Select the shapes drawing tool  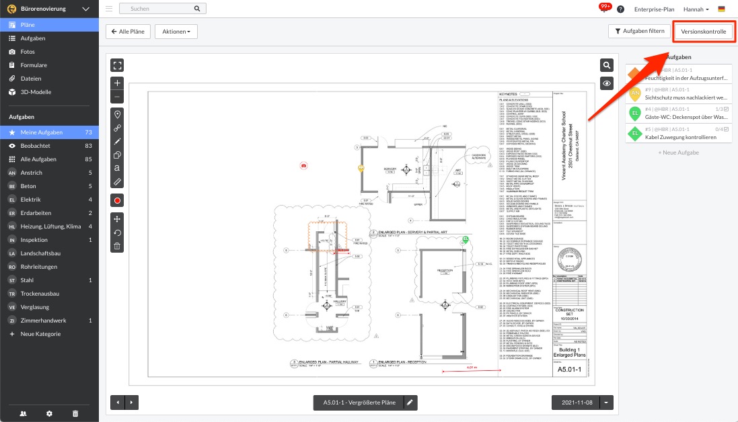tap(117, 155)
